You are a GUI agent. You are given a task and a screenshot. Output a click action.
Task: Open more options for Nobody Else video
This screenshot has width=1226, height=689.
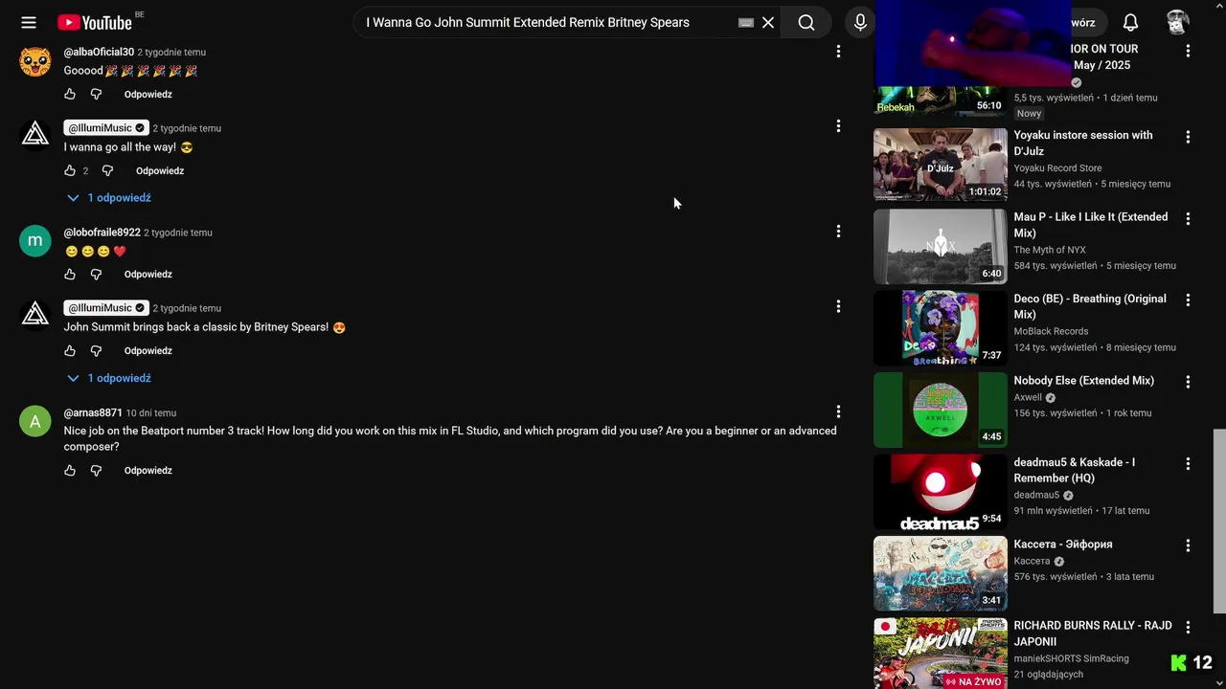pos(1188,382)
